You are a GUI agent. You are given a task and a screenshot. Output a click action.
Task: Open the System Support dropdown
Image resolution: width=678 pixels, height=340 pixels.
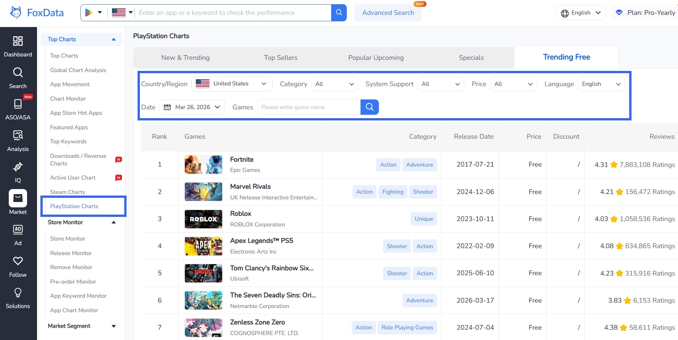pyautogui.click(x=441, y=84)
